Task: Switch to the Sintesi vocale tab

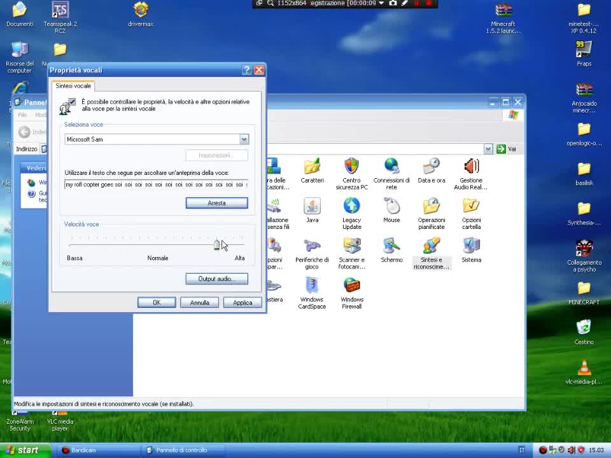Action: [73, 85]
